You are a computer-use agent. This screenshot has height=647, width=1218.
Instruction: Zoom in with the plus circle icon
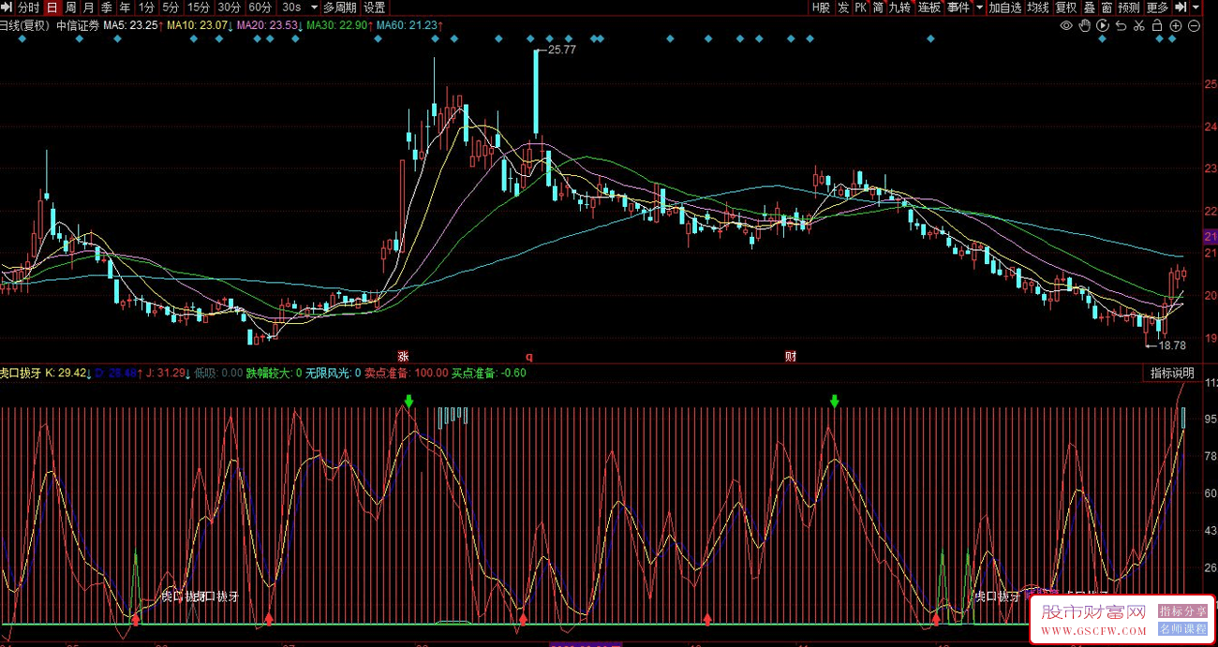pyautogui.click(x=1175, y=25)
